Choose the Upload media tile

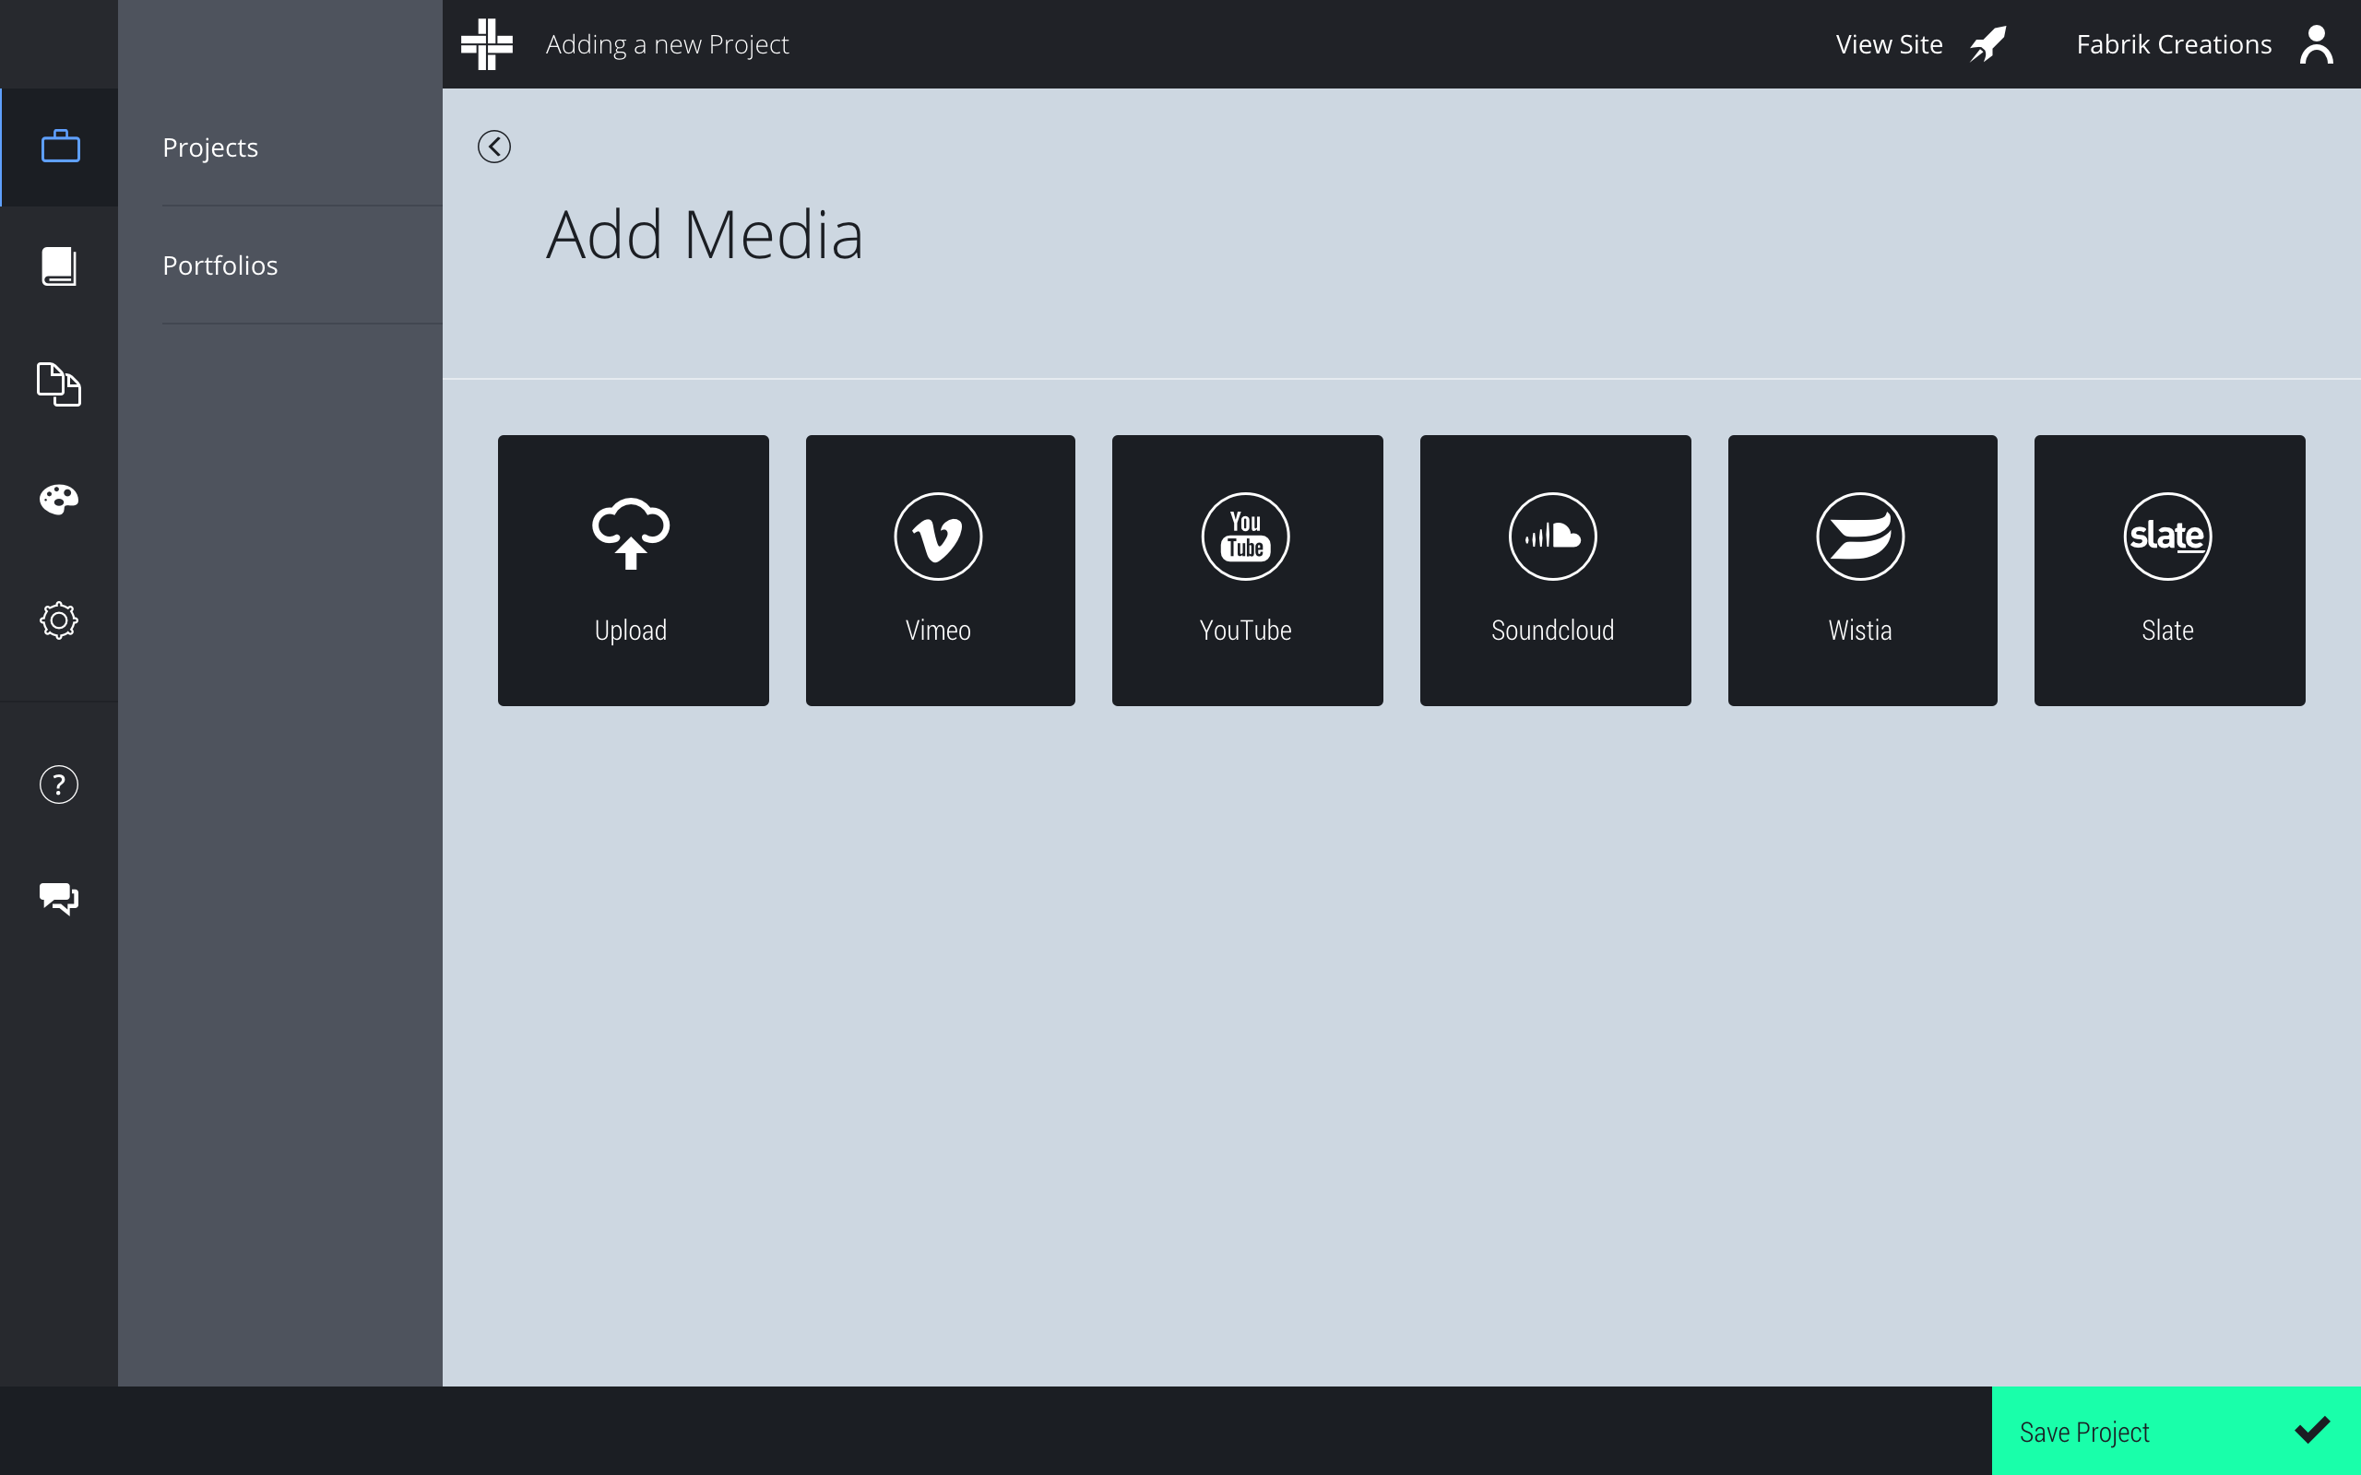632,570
